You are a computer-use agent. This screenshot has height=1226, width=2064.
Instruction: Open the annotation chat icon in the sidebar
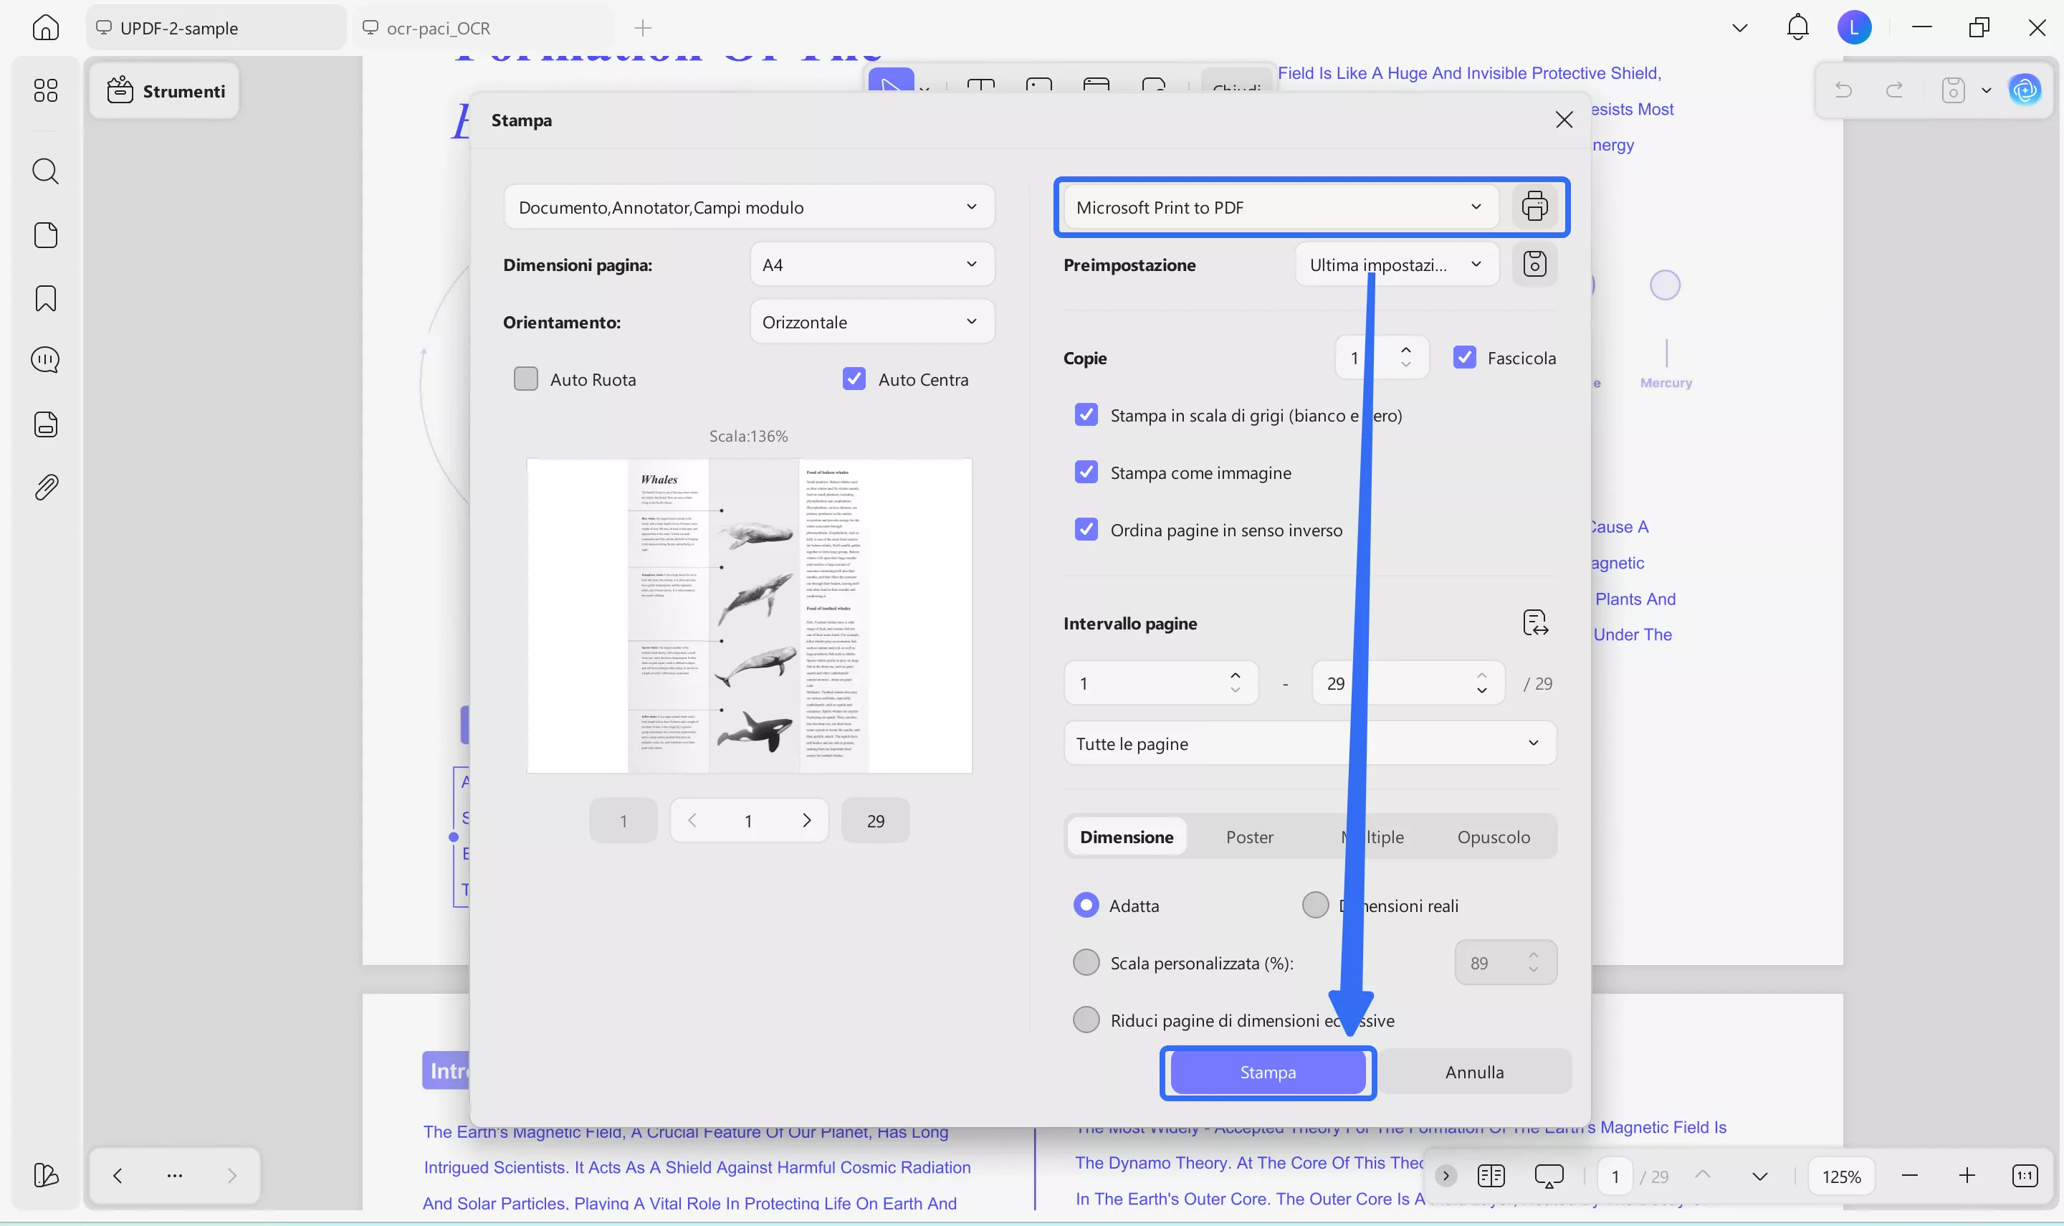(x=45, y=359)
